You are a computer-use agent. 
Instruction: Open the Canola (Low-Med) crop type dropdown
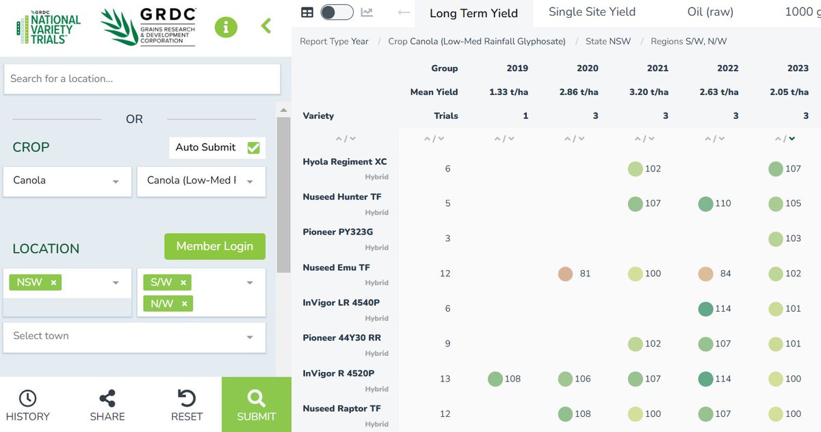coord(201,181)
